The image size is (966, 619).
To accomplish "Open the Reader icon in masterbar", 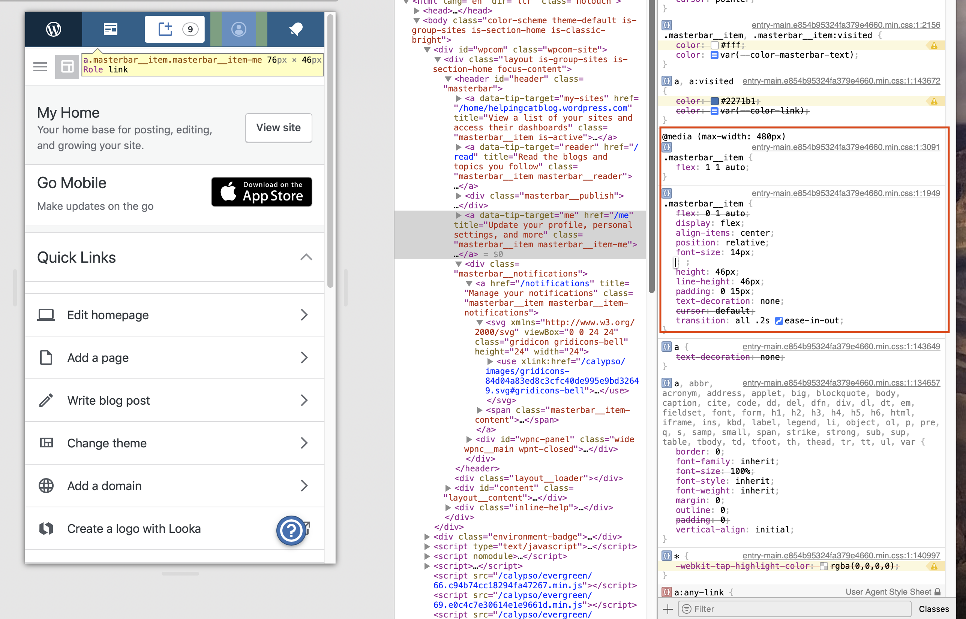I will click(111, 29).
